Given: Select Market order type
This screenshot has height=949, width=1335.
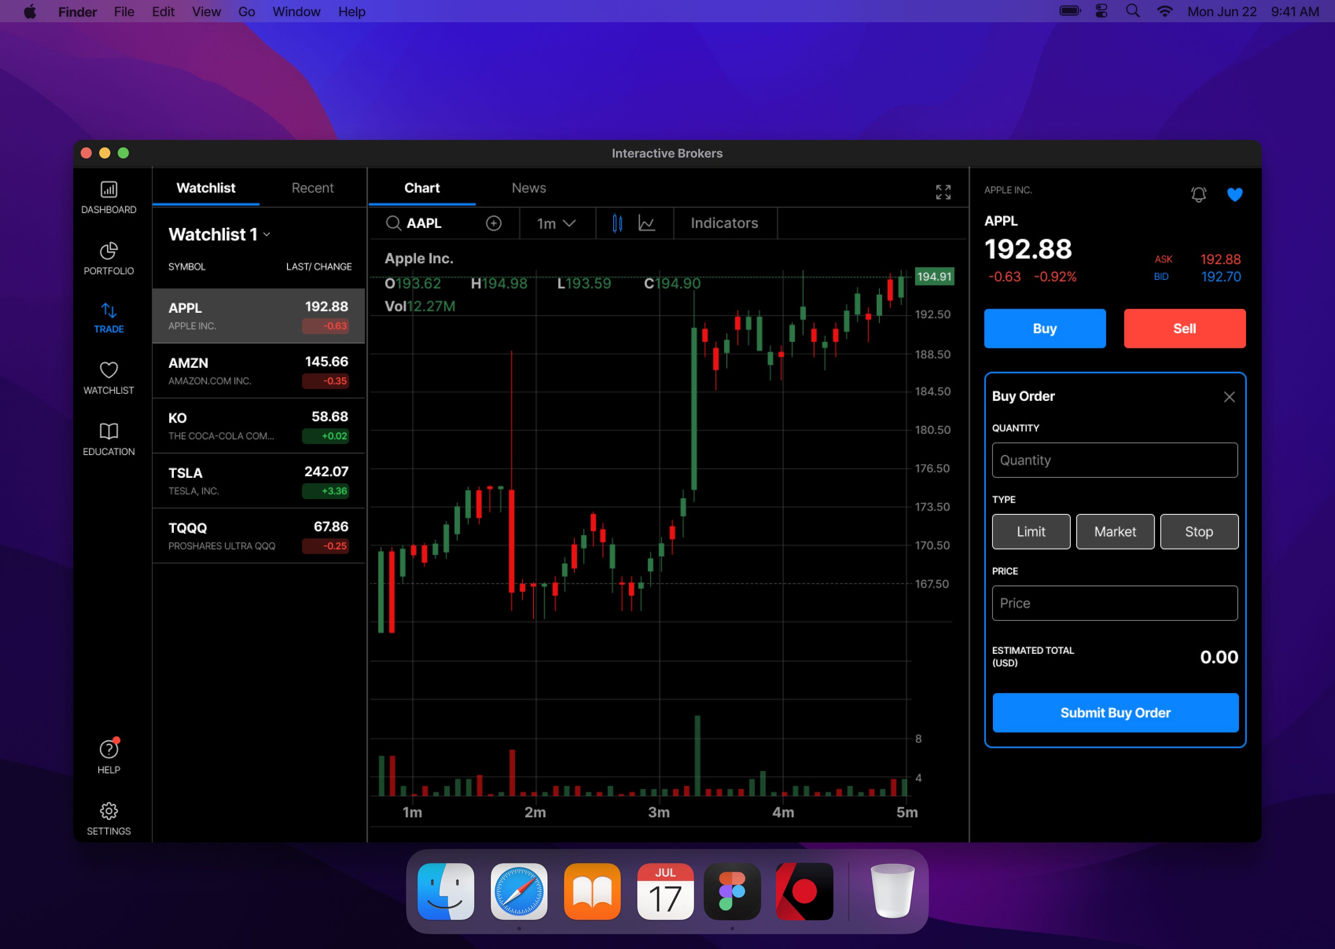Looking at the screenshot, I should 1114,531.
